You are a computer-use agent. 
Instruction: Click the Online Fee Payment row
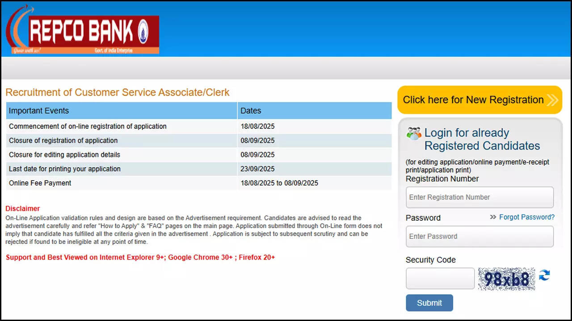coord(199,183)
